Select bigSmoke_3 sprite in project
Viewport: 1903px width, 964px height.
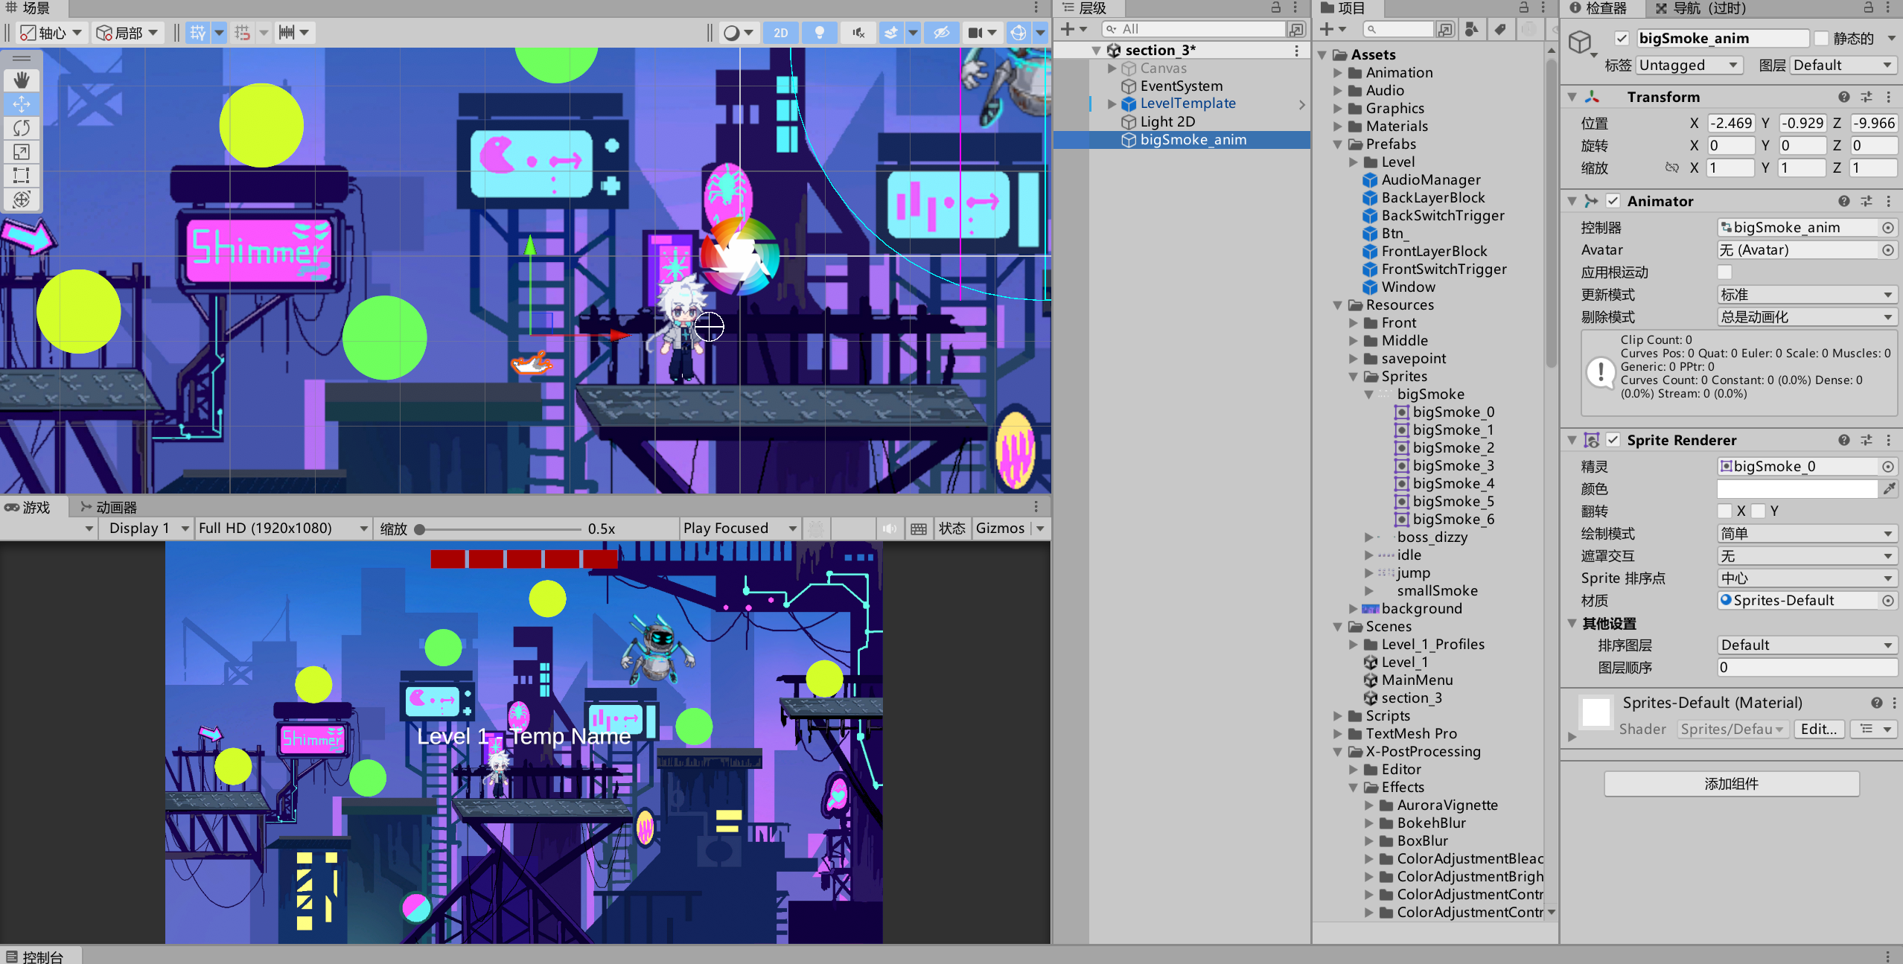click(x=1452, y=466)
